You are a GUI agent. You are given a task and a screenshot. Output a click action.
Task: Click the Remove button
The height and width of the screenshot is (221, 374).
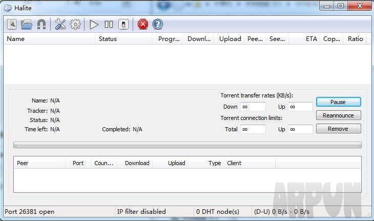tap(339, 129)
